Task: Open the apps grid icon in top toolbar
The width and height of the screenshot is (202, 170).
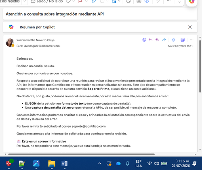Action: click(139, 1)
